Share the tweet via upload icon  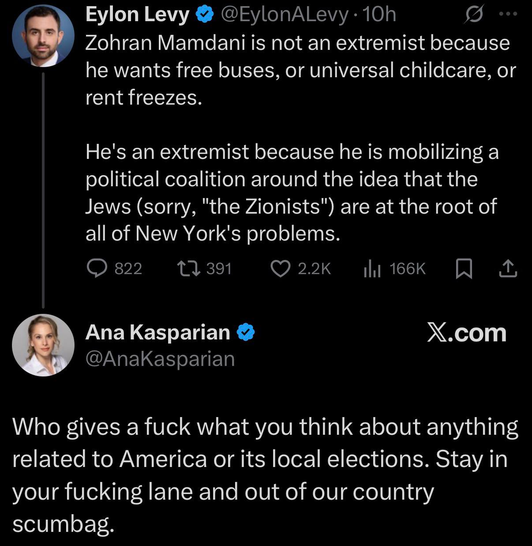[508, 269]
